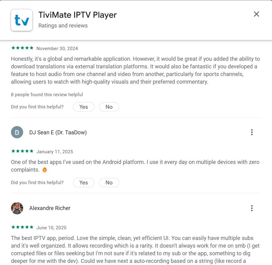Click the Ratings and reviews subtitle
This screenshot has height=265, width=272.
pyautogui.click(x=63, y=26)
